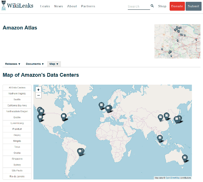Select Ningxia in region list

17,141
